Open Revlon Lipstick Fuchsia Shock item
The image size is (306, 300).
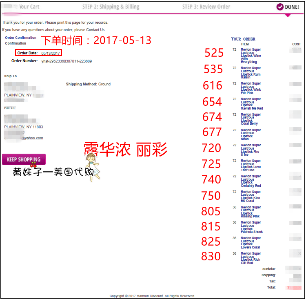coord(252,227)
